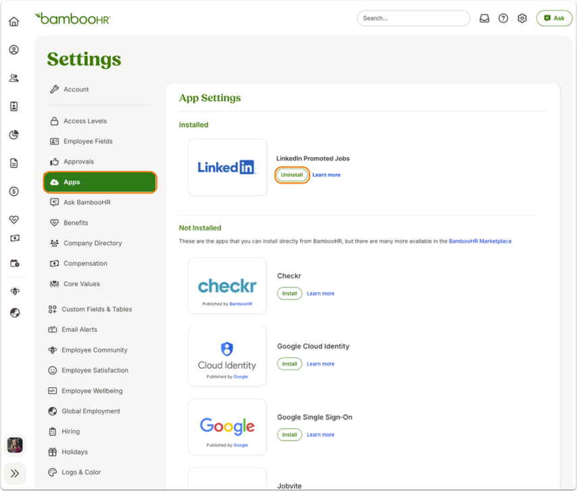Open Reports pie chart icon
Image resolution: width=577 pixels, height=491 pixels.
click(x=14, y=135)
